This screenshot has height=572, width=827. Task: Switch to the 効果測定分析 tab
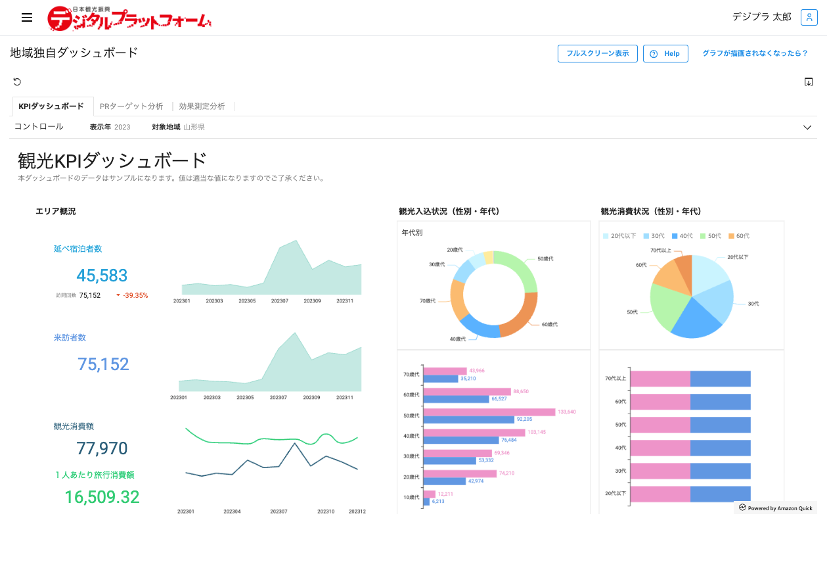coord(202,106)
